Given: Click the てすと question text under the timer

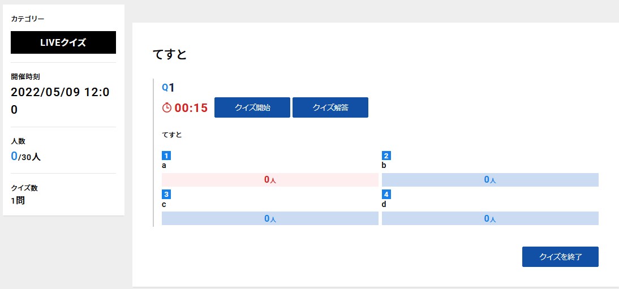Looking at the screenshot, I should pos(172,135).
